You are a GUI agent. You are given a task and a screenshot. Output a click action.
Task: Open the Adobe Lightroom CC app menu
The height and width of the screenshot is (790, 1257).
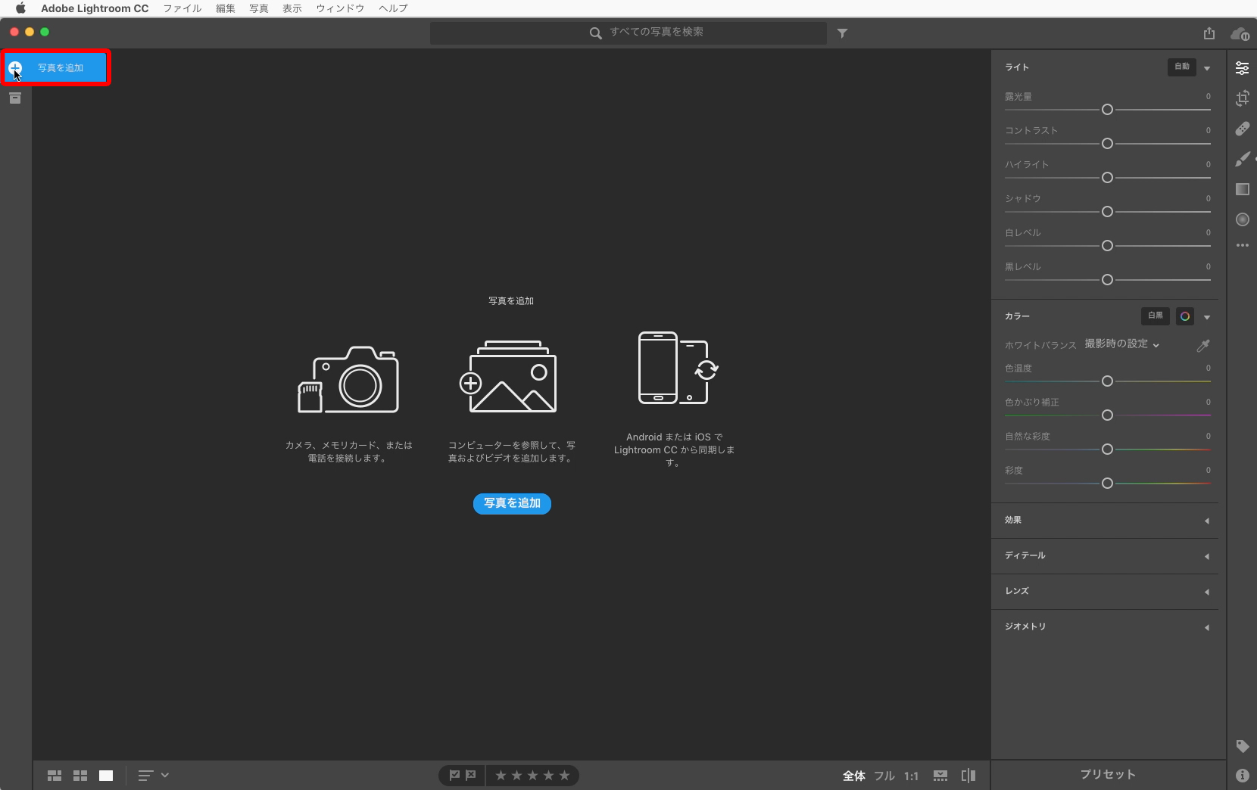coord(95,8)
